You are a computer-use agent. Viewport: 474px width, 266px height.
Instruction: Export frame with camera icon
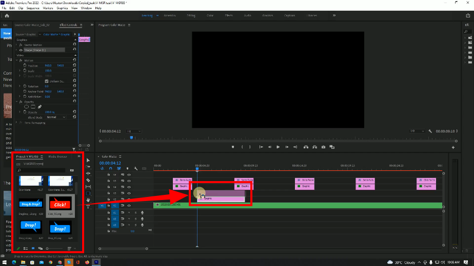click(324, 147)
